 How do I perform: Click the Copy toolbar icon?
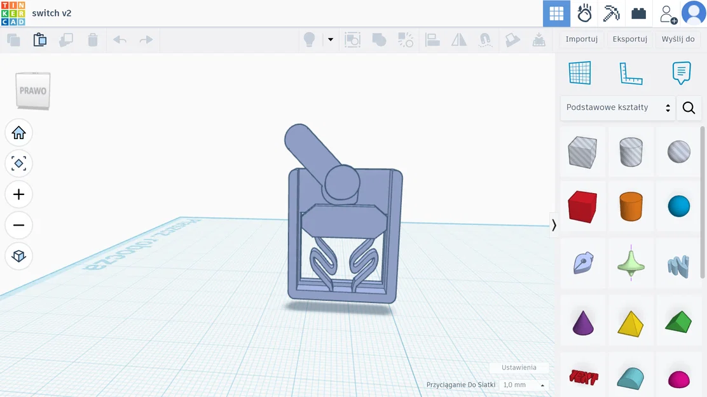coord(13,39)
